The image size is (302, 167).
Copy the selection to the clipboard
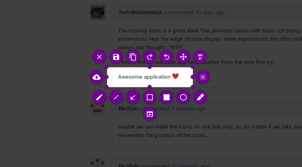click(133, 57)
